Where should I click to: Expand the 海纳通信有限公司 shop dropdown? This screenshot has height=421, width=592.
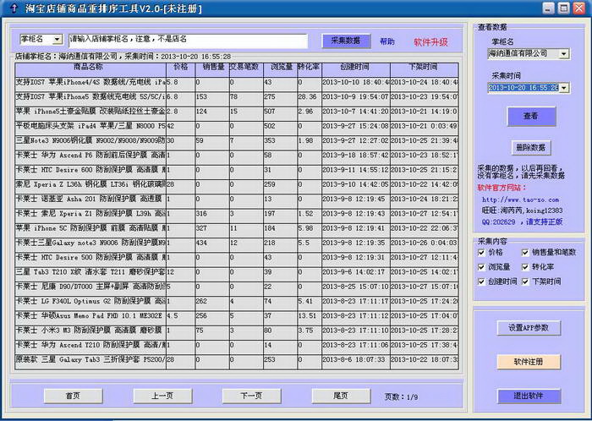(x=564, y=54)
